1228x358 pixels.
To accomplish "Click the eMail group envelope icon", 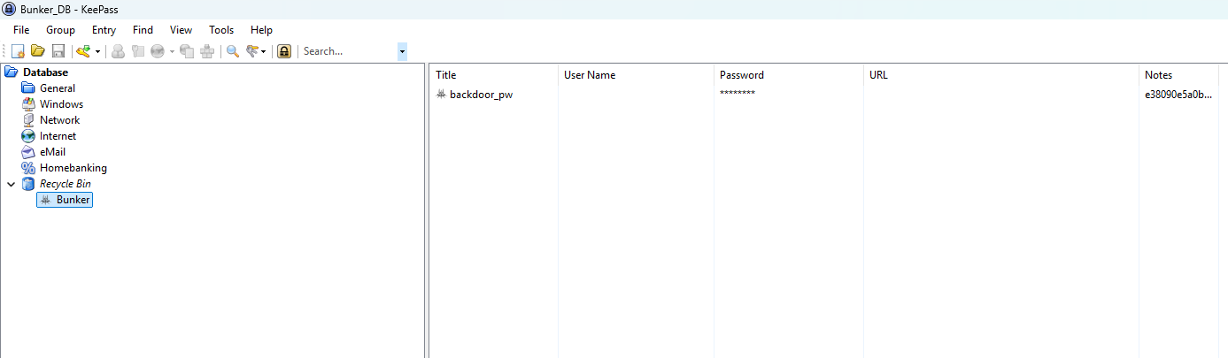I will 28,152.
